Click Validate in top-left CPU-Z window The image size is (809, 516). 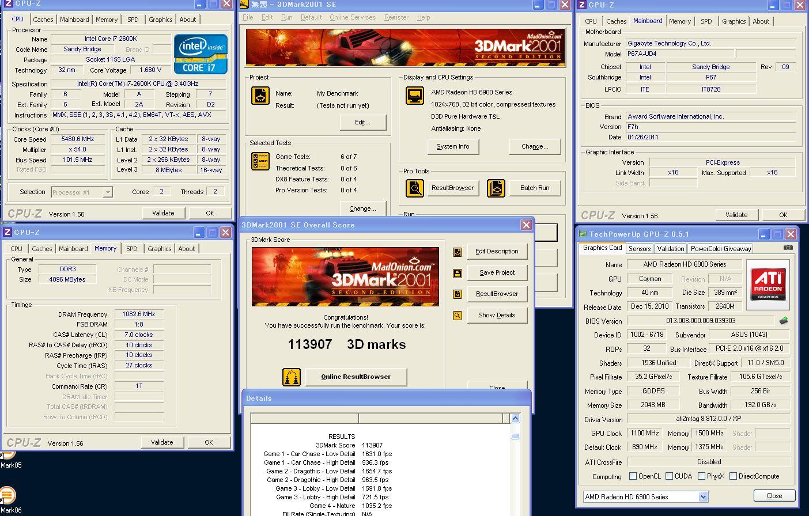(x=163, y=213)
